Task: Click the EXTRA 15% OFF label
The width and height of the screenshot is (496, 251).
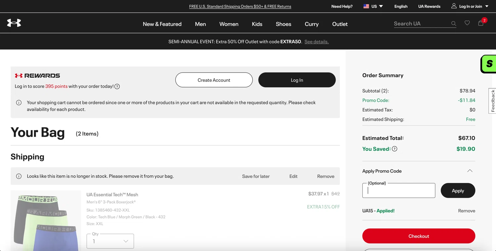Action: point(323,207)
